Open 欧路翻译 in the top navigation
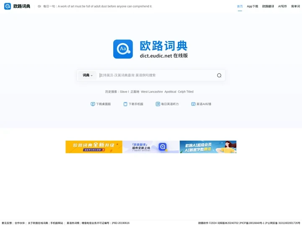Image resolution: width=302 pixels, height=226 pixels. [x=268, y=6]
